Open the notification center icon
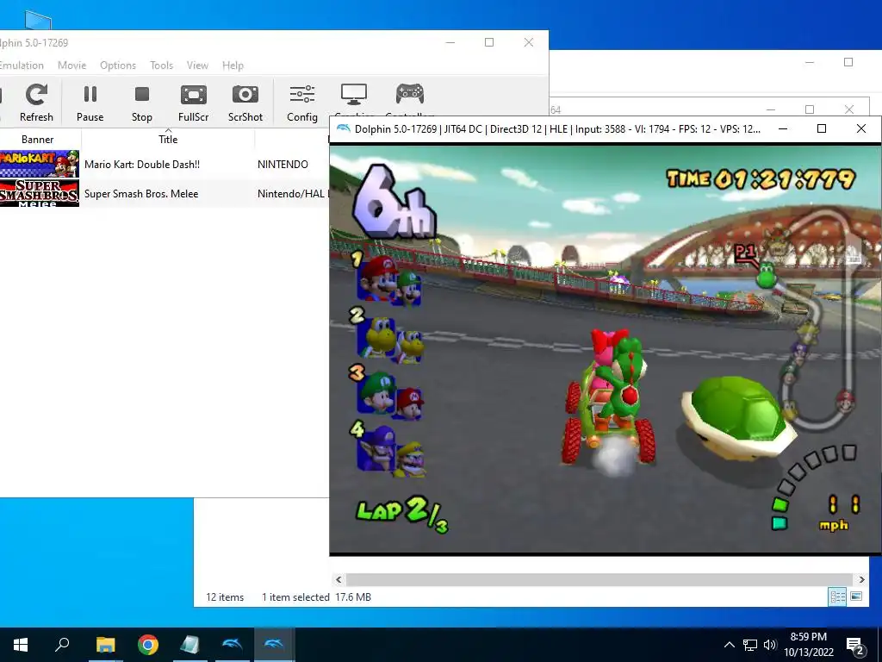This screenshot has height=662, width=882. coord(854,646)
